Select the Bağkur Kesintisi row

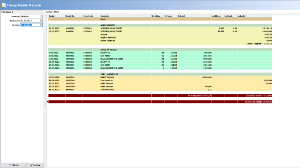tap(160, 38)
